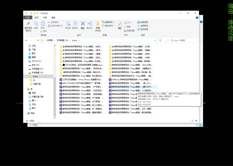
Task: Click 复制路径 in the clipboard group
Action: (x=53, y=22)
